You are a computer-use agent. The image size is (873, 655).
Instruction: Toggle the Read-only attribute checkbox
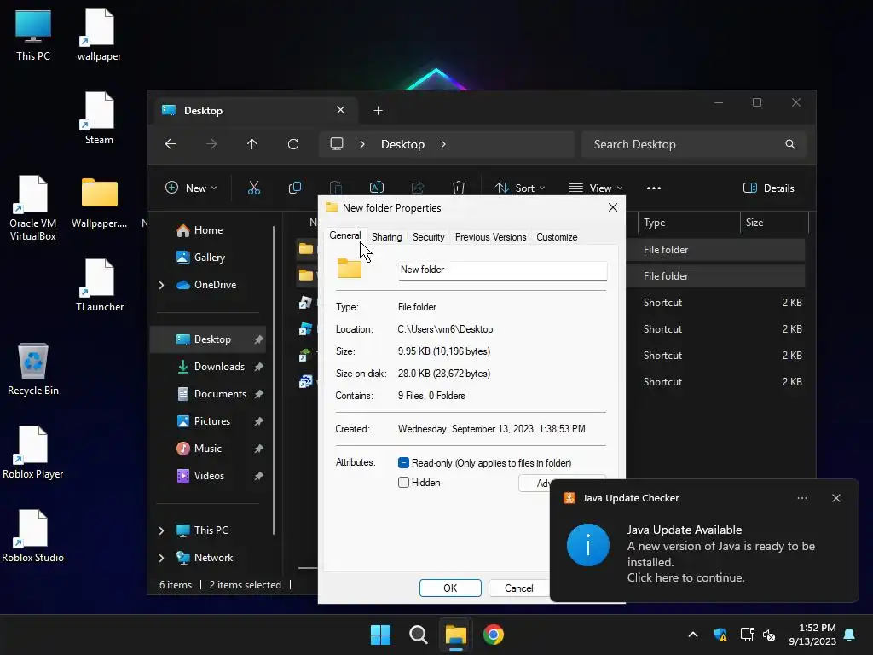tap(403, 463)
